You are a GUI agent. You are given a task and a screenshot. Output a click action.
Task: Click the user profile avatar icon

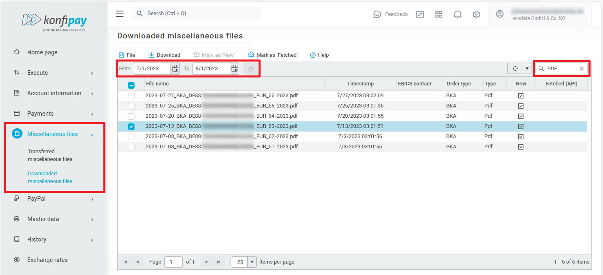point(500,14)
